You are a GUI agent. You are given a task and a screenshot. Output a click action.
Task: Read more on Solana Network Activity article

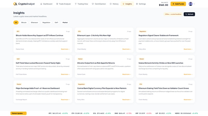(188, 75)
